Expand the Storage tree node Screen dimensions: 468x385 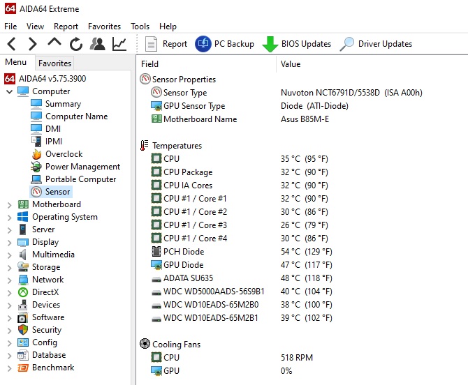click(9, 267)
